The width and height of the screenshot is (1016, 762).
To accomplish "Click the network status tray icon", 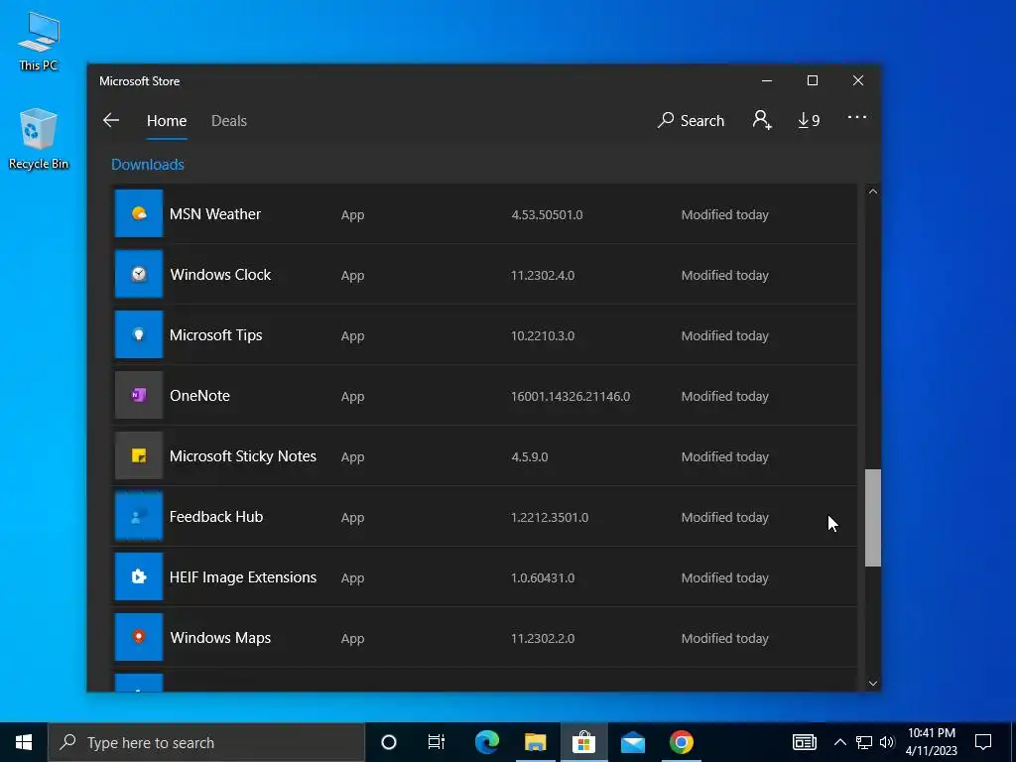I will tap(864, 742).
